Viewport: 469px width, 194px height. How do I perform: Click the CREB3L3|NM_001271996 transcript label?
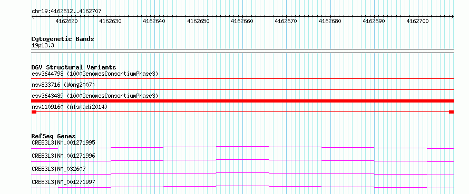click(x=63, y=156)
